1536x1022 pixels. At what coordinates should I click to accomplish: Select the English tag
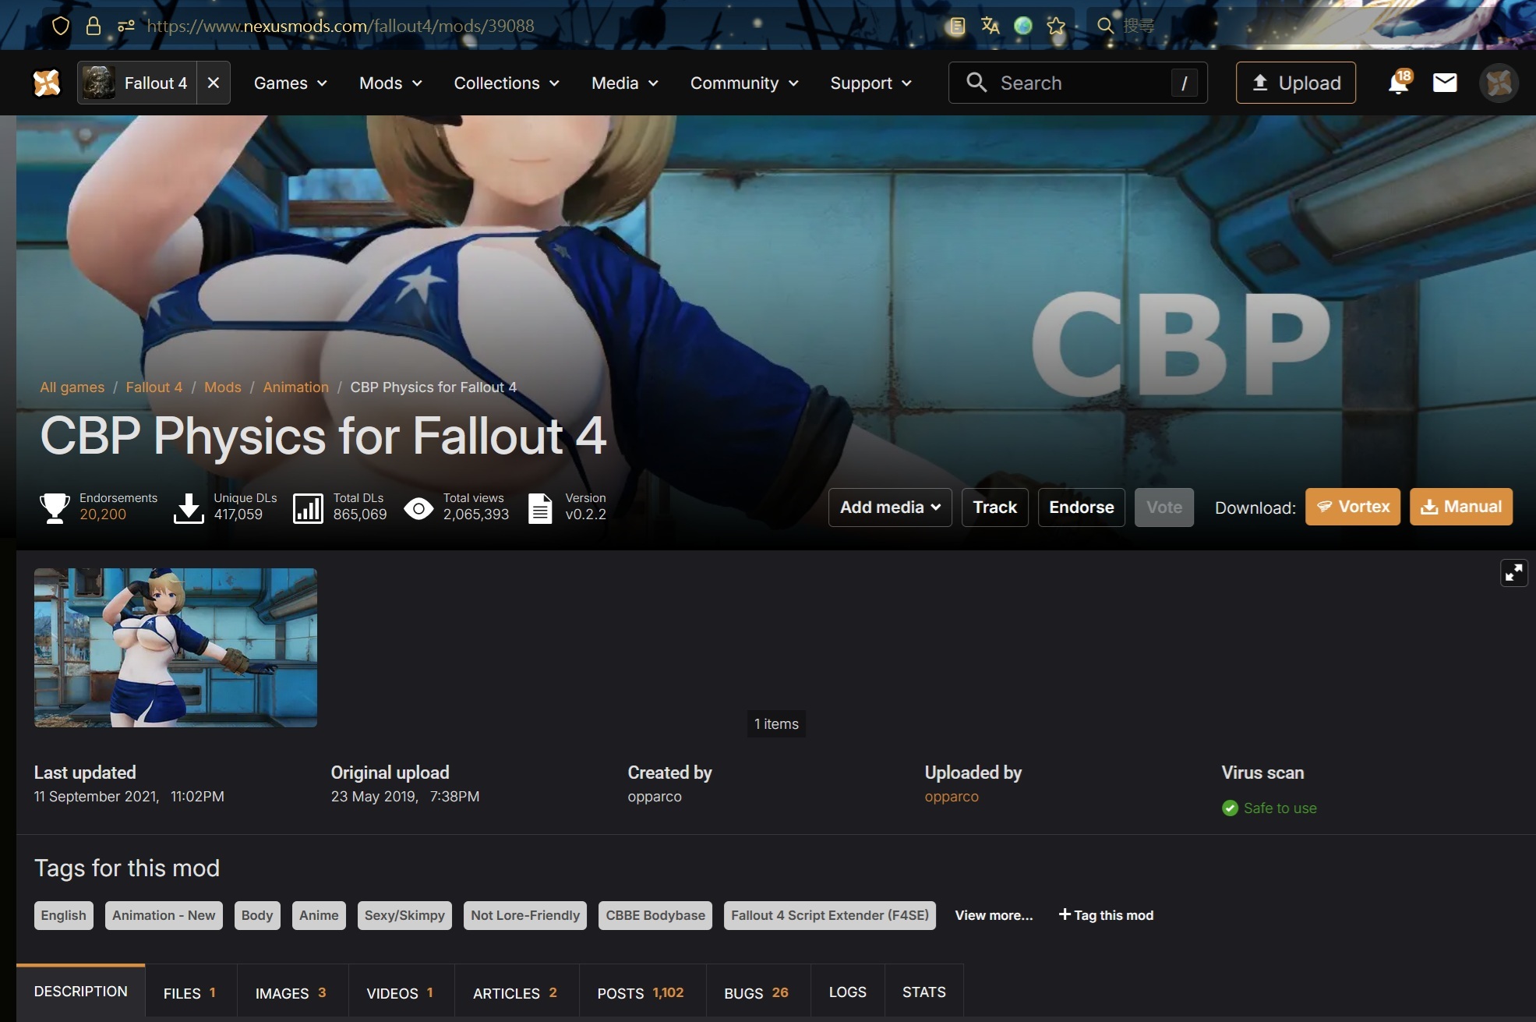coord(64,915)
